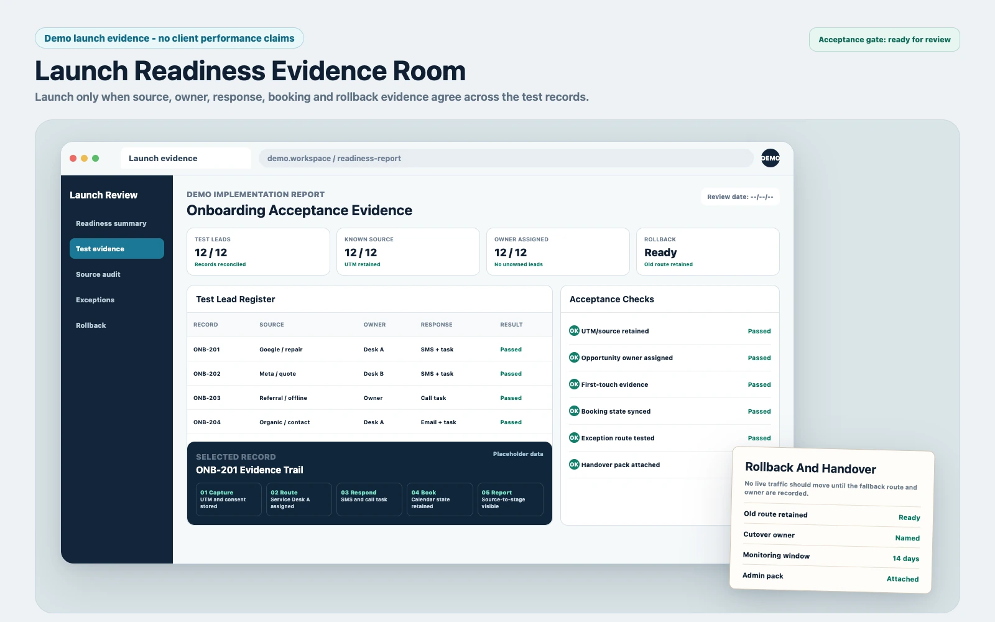This screenshot has width=995, height=622.
Task: Open Rollback sidebar item
Action: (x=117, y=325)
